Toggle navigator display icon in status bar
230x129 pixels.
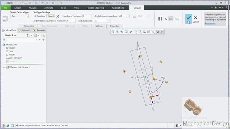(x=4, y=126)
